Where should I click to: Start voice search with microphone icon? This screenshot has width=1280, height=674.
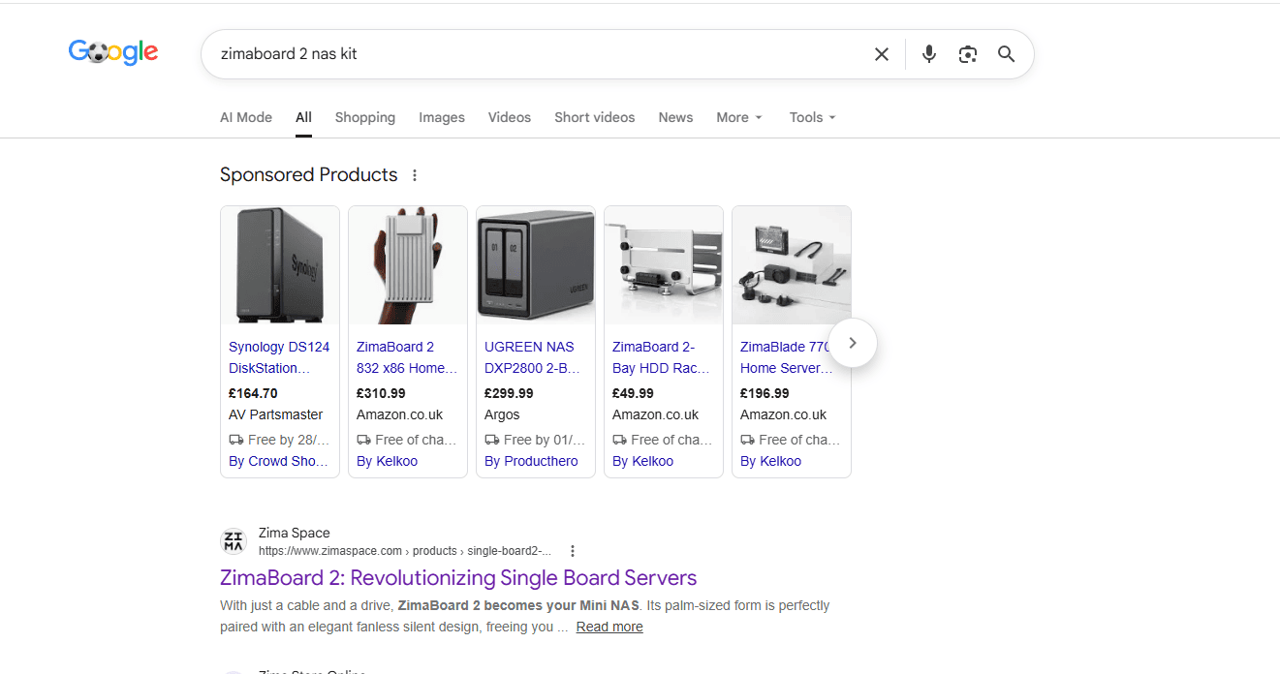coord(929,54)
